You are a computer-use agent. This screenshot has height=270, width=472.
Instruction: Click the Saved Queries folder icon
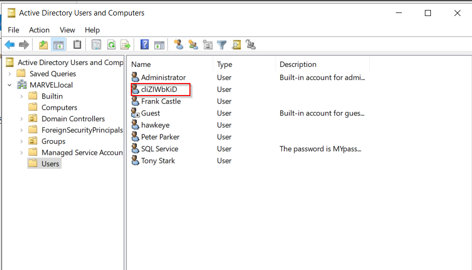coord(21,73)
